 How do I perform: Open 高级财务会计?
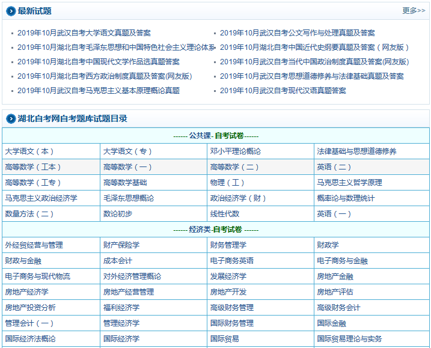(x=338, y=308)
